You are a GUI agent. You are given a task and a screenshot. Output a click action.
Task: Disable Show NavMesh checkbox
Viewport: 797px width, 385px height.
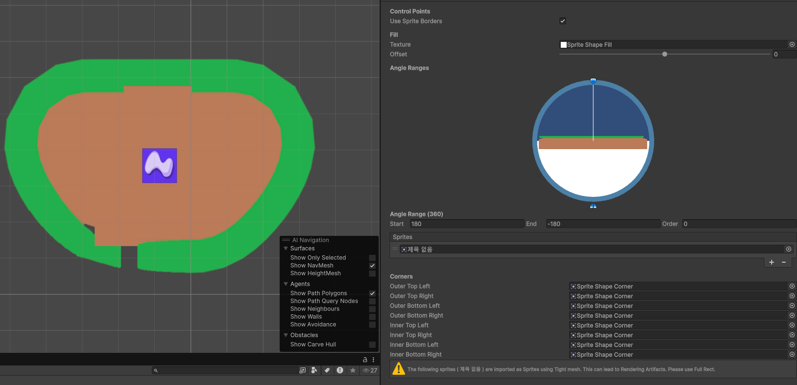pos(372,266)
